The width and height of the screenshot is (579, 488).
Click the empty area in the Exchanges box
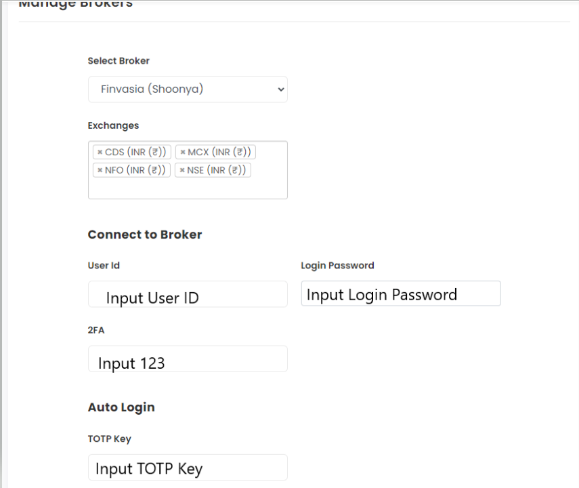pos(188,188)
